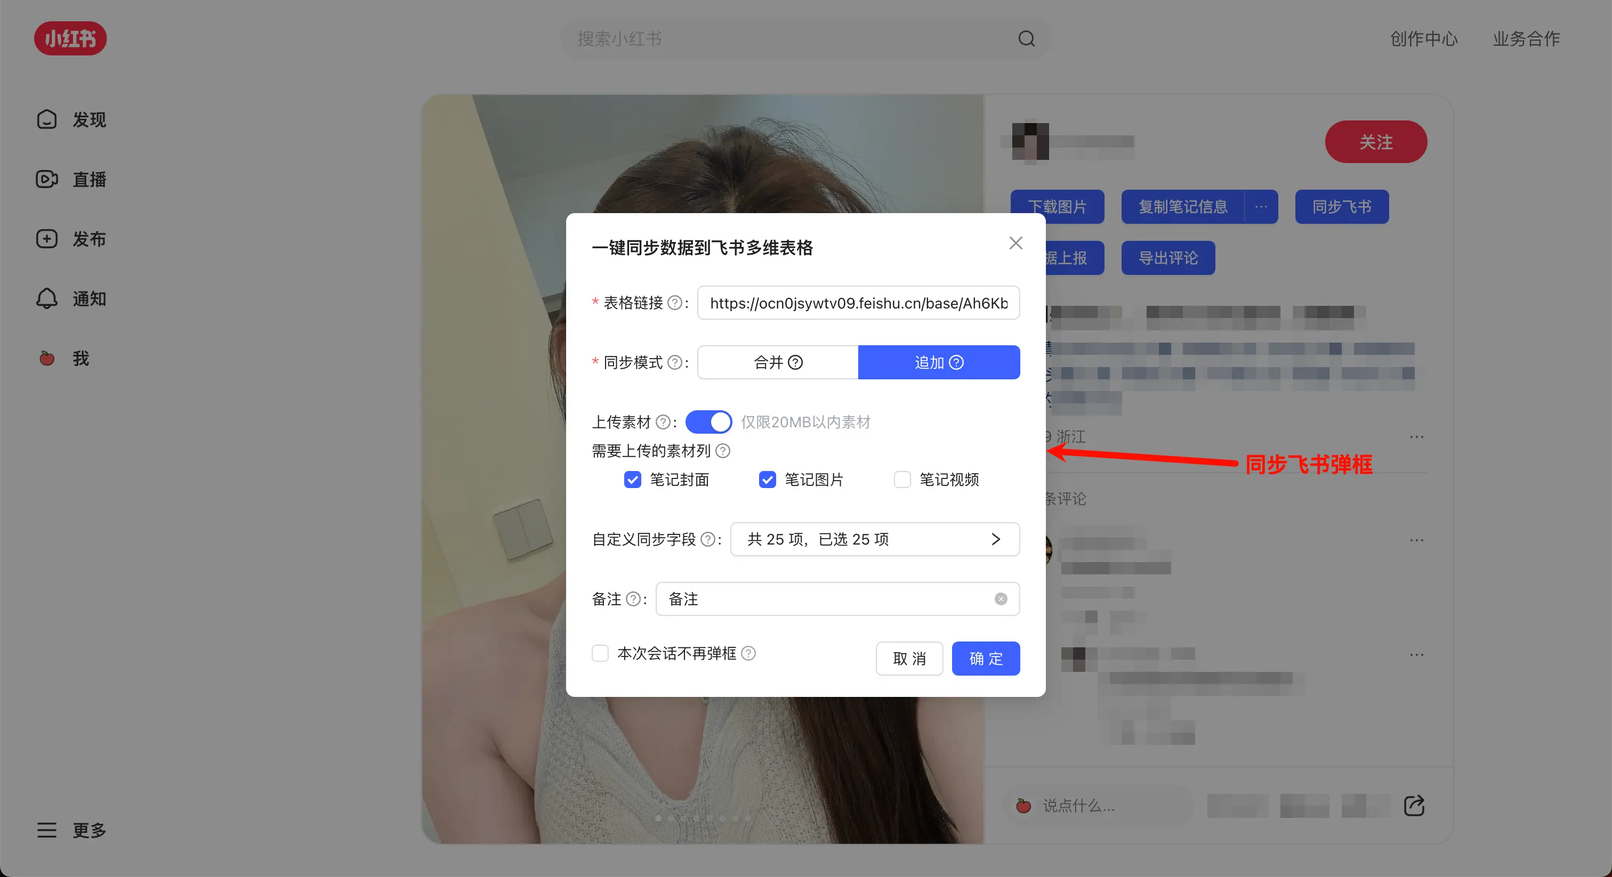1612x877 pixels.
Task: Close the Feishu sync dialog
Action: [x=1015, y=243]
